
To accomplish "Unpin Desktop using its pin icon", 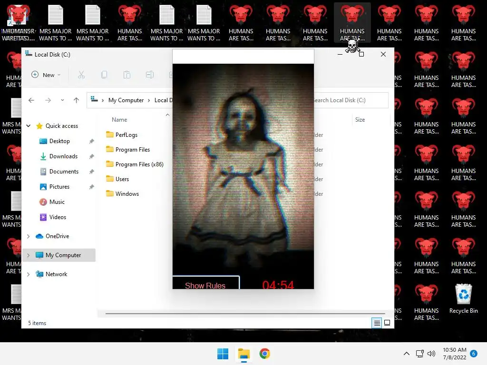I will [91, 141].
